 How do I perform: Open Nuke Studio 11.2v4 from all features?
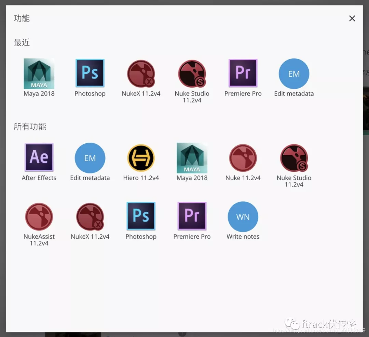tap(293, 157)
